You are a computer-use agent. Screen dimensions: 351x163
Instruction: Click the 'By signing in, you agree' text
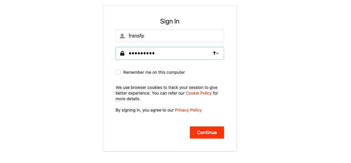point(145,110)
